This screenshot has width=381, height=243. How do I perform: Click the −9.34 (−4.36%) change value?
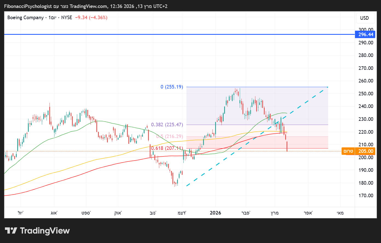[91, 18]
